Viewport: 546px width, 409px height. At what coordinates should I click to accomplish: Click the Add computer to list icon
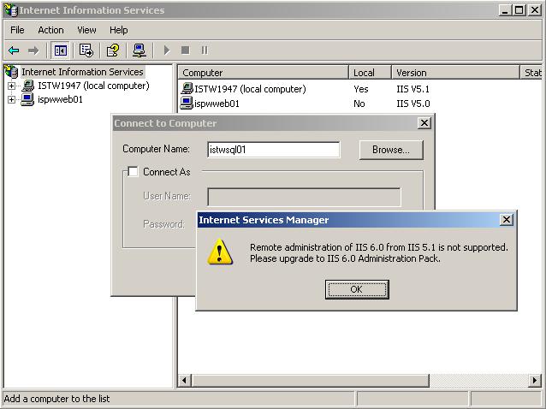click(139, 50)
